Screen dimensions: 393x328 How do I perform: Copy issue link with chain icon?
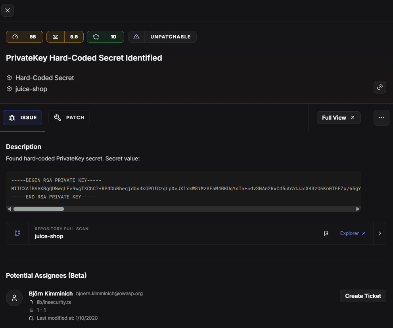click(x=380, y=87)
